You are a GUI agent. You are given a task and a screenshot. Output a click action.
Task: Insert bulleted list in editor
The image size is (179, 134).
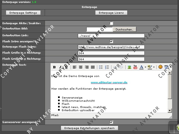[101, 67]
